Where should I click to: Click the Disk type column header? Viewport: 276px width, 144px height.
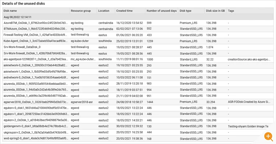185,11
